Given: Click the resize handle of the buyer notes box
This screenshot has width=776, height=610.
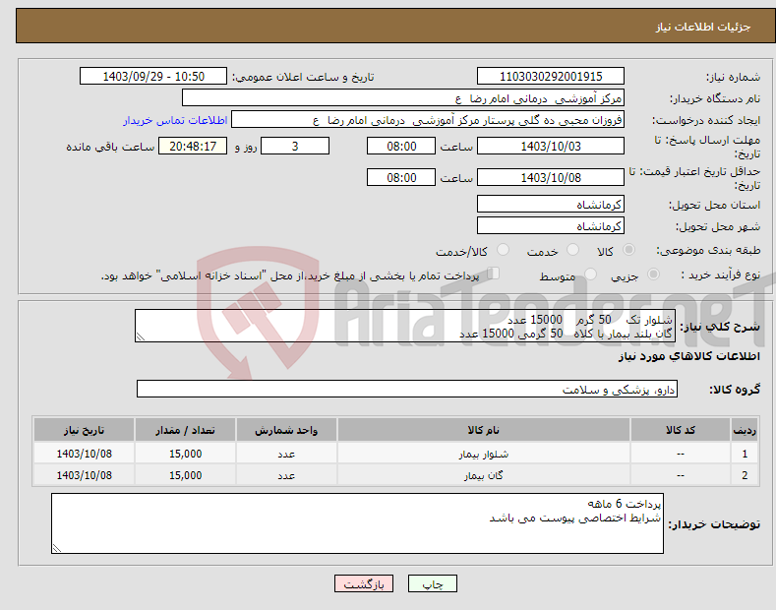Looking at the screenshot, I should pos(57,548).
